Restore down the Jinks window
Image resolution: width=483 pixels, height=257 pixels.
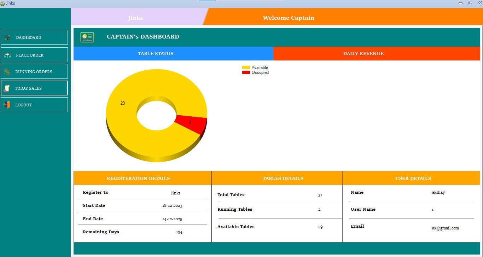[x=470, y=3]
